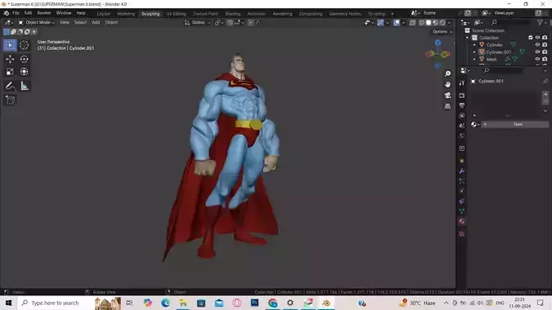The height and width of the screenshot is (310, 552).
Task: Collapse the Collection tree item
Action: click(468, 38)
